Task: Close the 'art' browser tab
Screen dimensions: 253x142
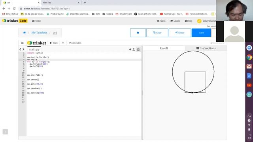Action: click(x=39, y=3)
